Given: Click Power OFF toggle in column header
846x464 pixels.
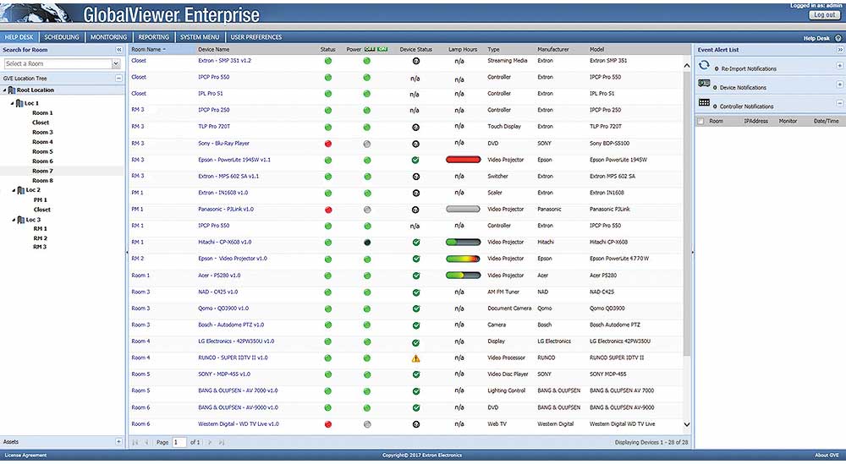Looking at the screenshot, I should tap(370, 49).
